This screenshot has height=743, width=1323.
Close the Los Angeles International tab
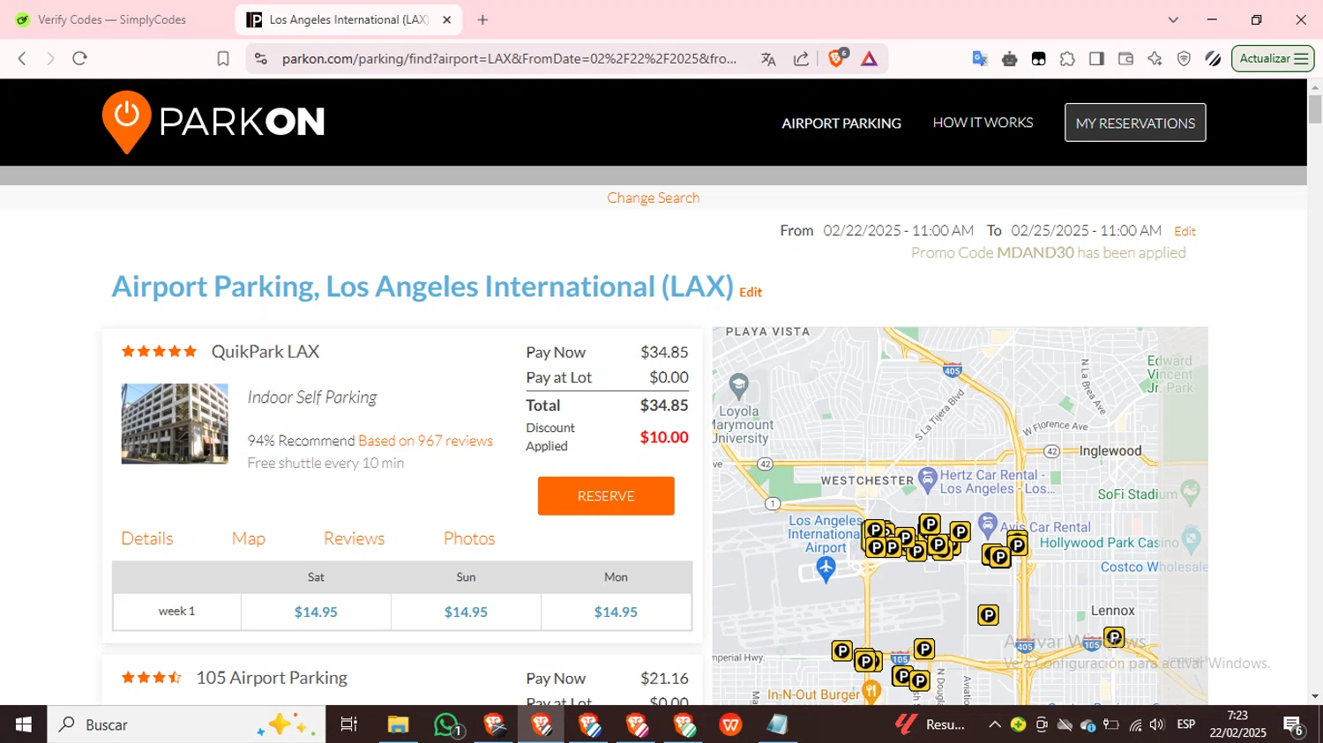pyautogui.click(x=447, y=19)
